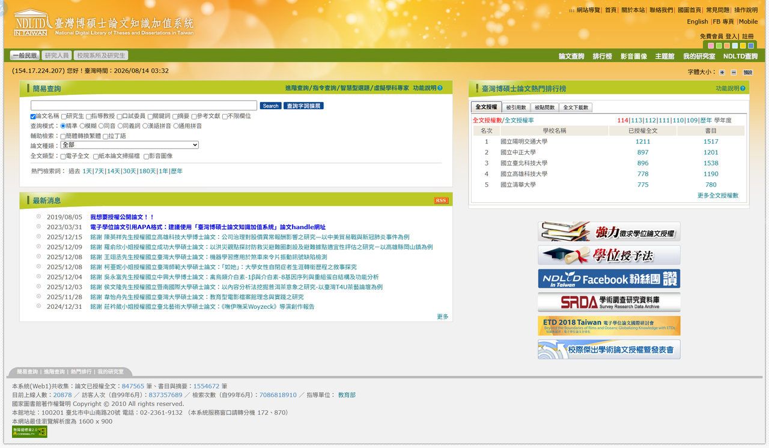Screen dimensions: 769x448
Task: Select academic year 113 in the ranking
Action: (636, 121)
